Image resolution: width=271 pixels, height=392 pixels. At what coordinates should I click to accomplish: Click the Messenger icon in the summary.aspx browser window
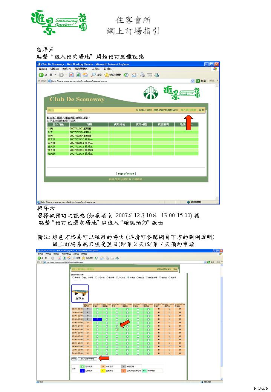[156, 75]
